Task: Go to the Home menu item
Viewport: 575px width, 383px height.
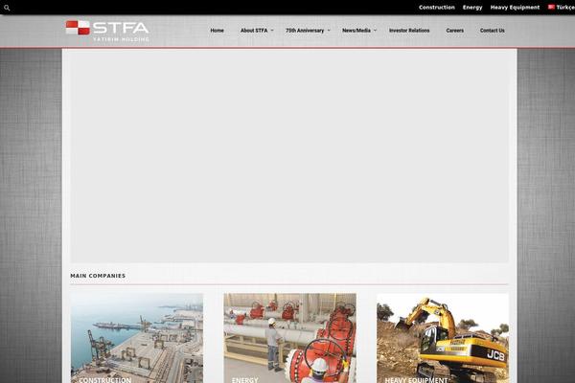Action: 218,31
